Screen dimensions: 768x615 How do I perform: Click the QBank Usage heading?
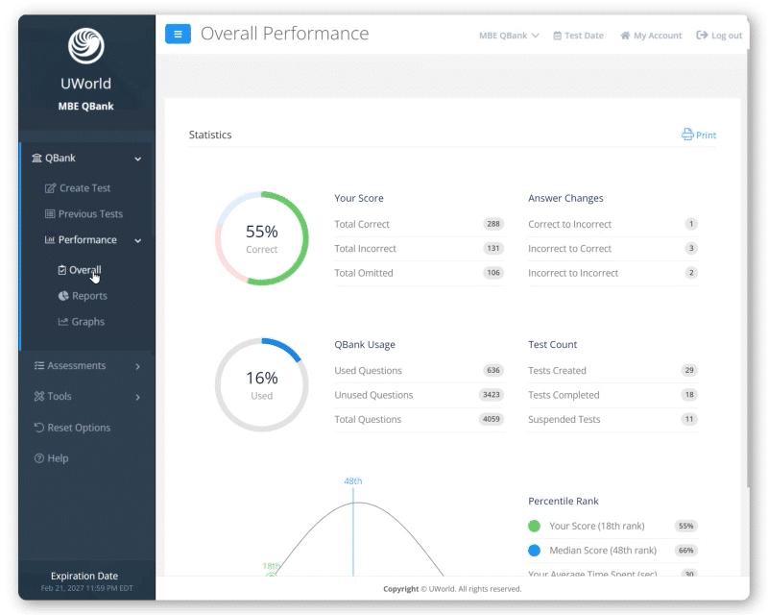coord(365,345)
